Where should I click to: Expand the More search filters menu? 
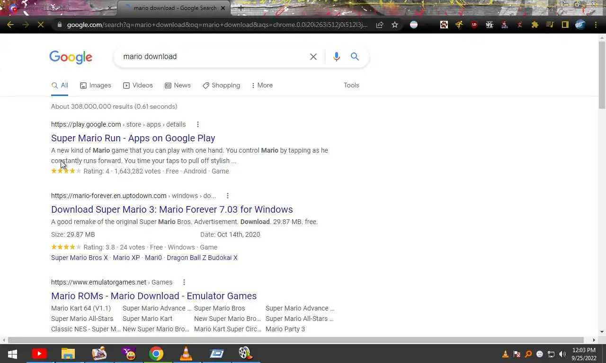262,86
